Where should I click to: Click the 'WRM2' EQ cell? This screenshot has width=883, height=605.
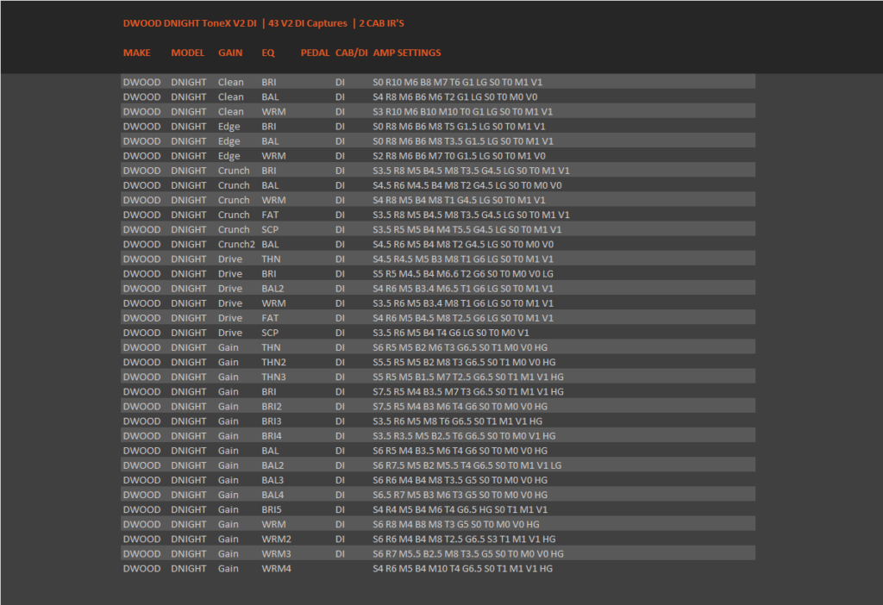276,539
